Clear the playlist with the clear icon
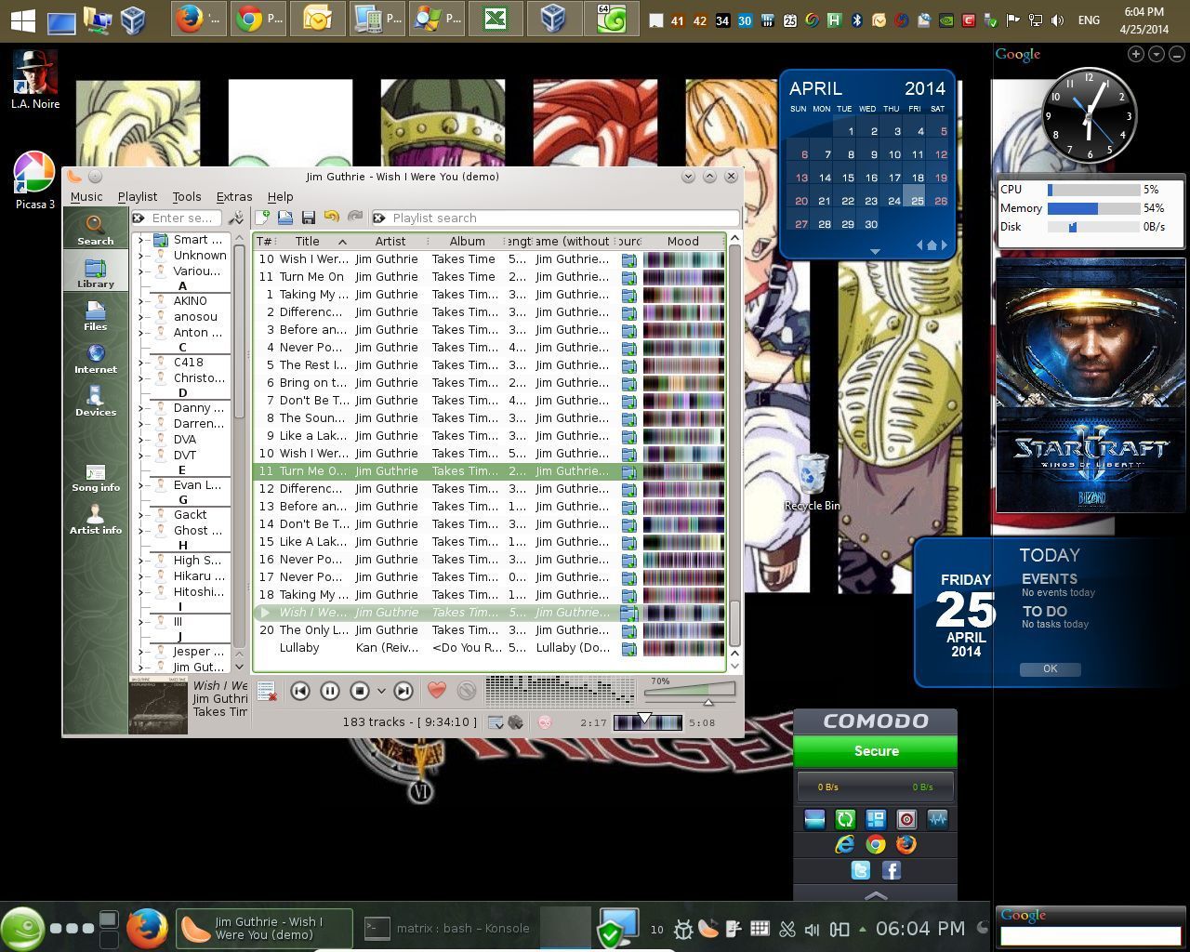 pos(266,691)
